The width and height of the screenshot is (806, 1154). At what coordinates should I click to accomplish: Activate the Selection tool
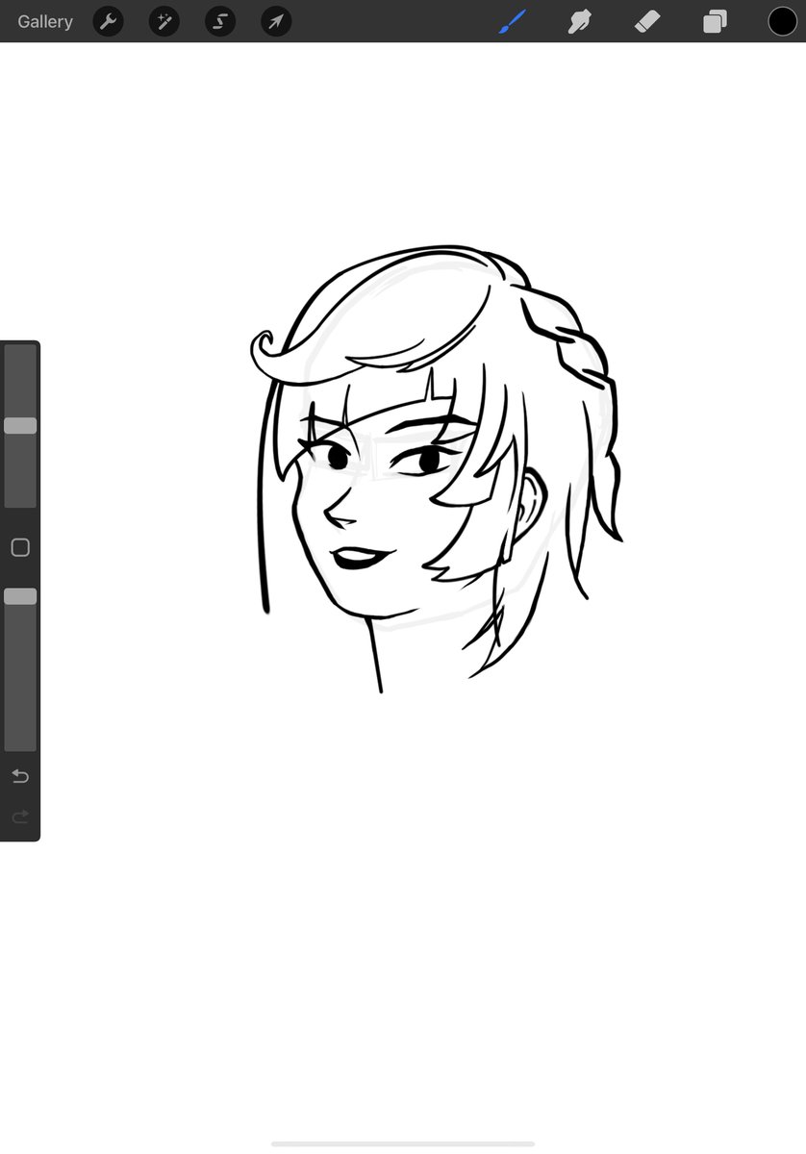(220, 21)
